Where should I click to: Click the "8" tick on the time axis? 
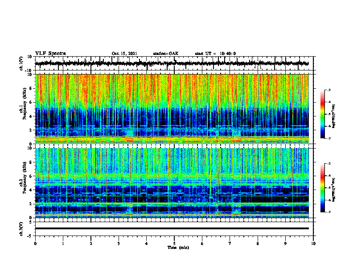click(258, 244)
